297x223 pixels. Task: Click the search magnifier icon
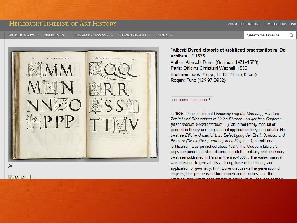[x=292, y=35]
